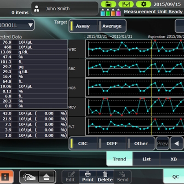Screen dimensions: 184x184
Task: Check the cyan reagent bottle icon
Action: (103, 12)
